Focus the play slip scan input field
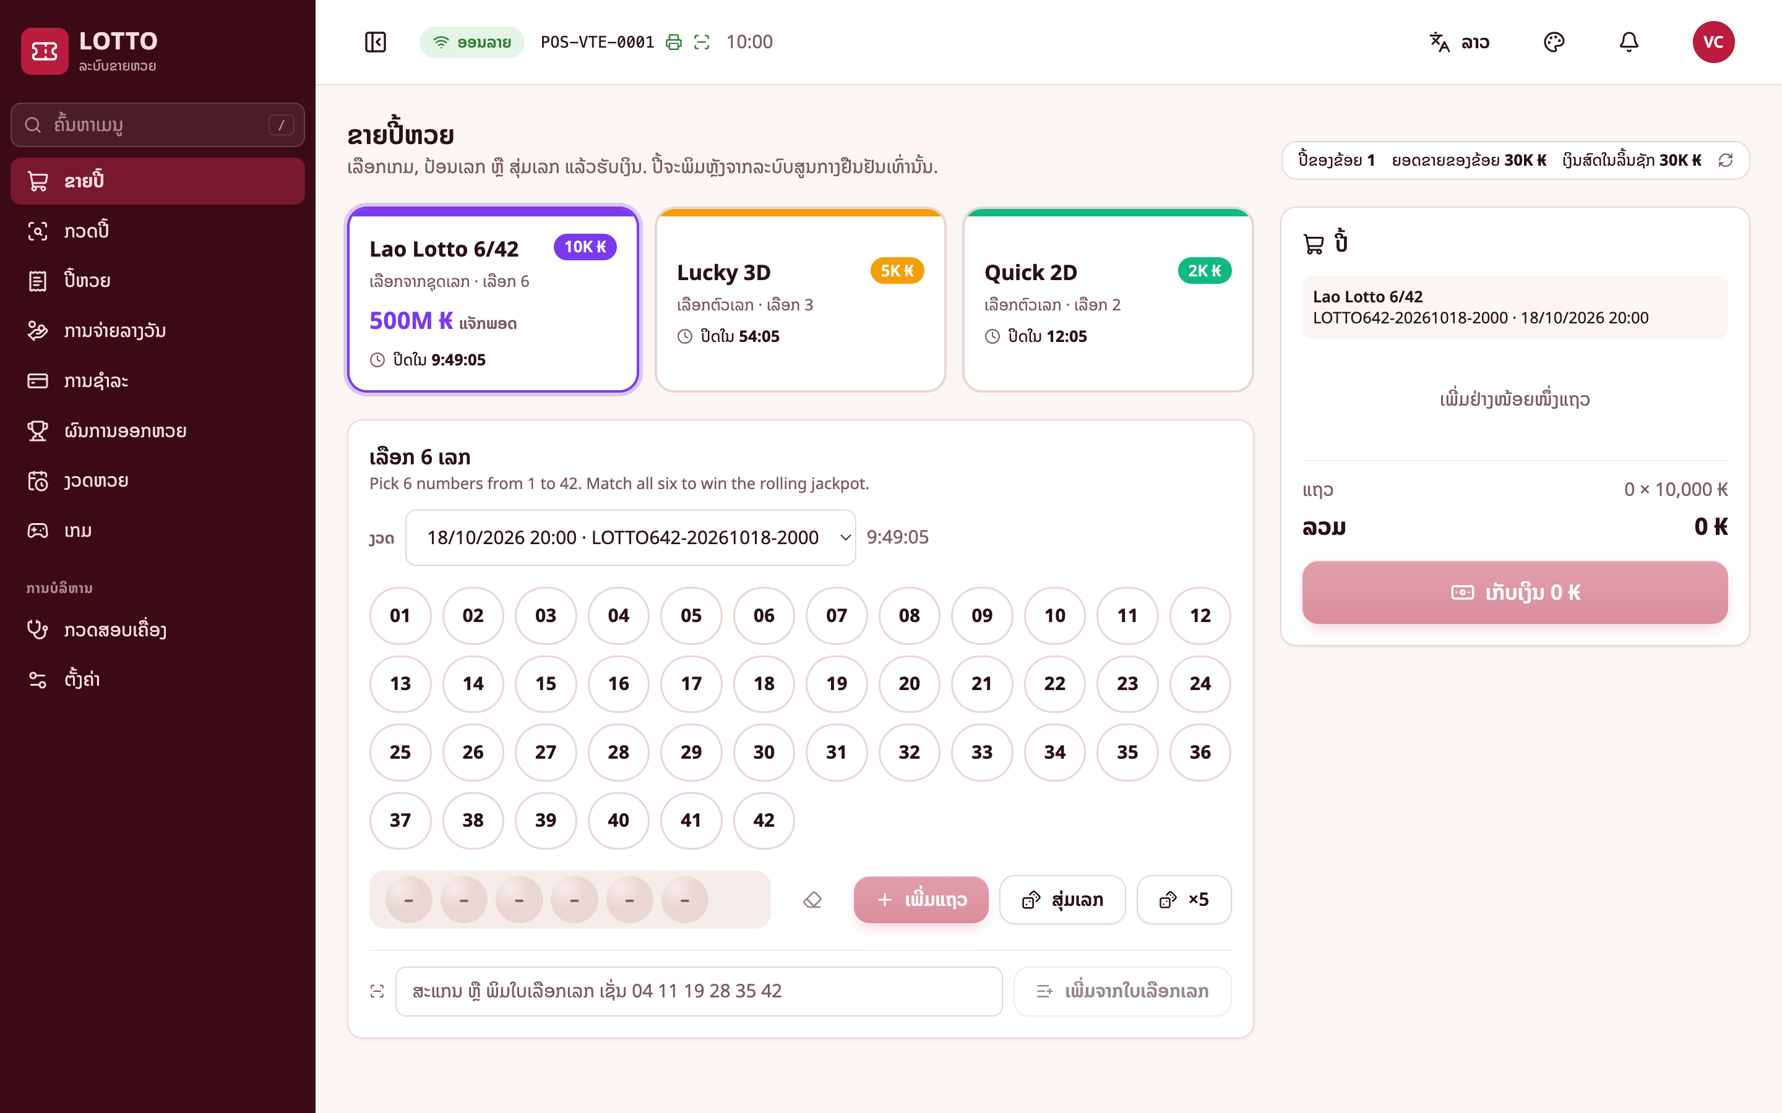 click(699, 992)
